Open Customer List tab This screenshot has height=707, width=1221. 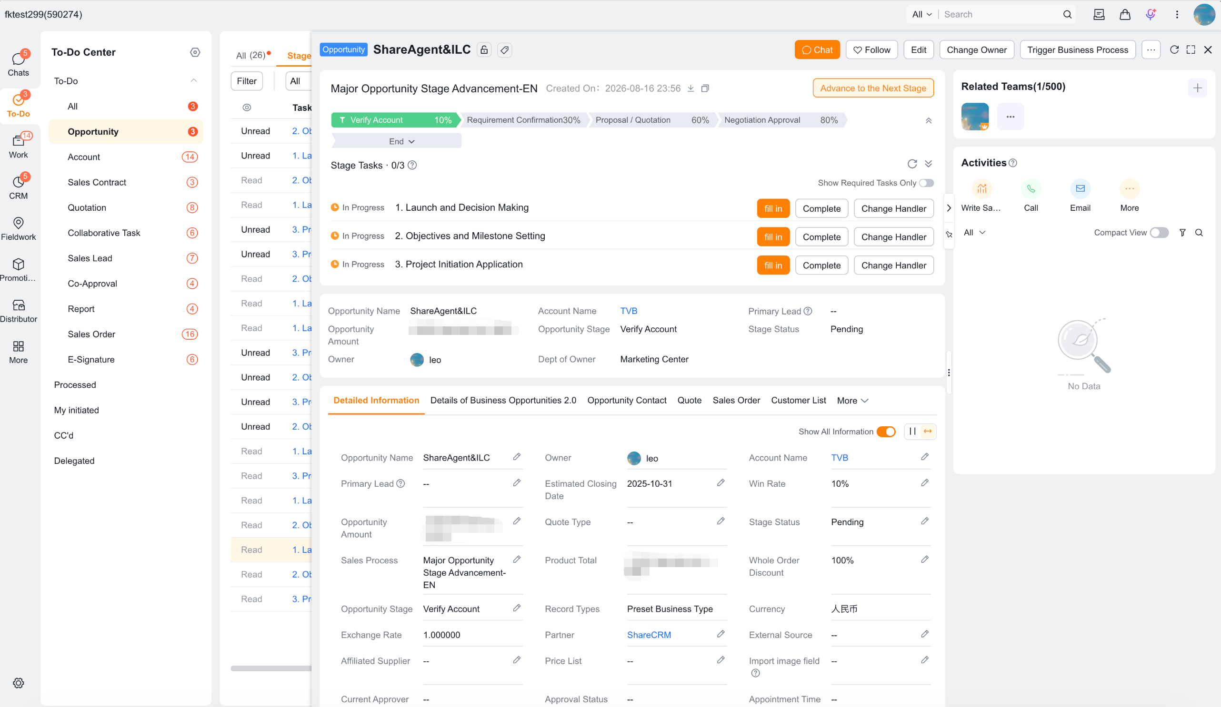(798, 401)
